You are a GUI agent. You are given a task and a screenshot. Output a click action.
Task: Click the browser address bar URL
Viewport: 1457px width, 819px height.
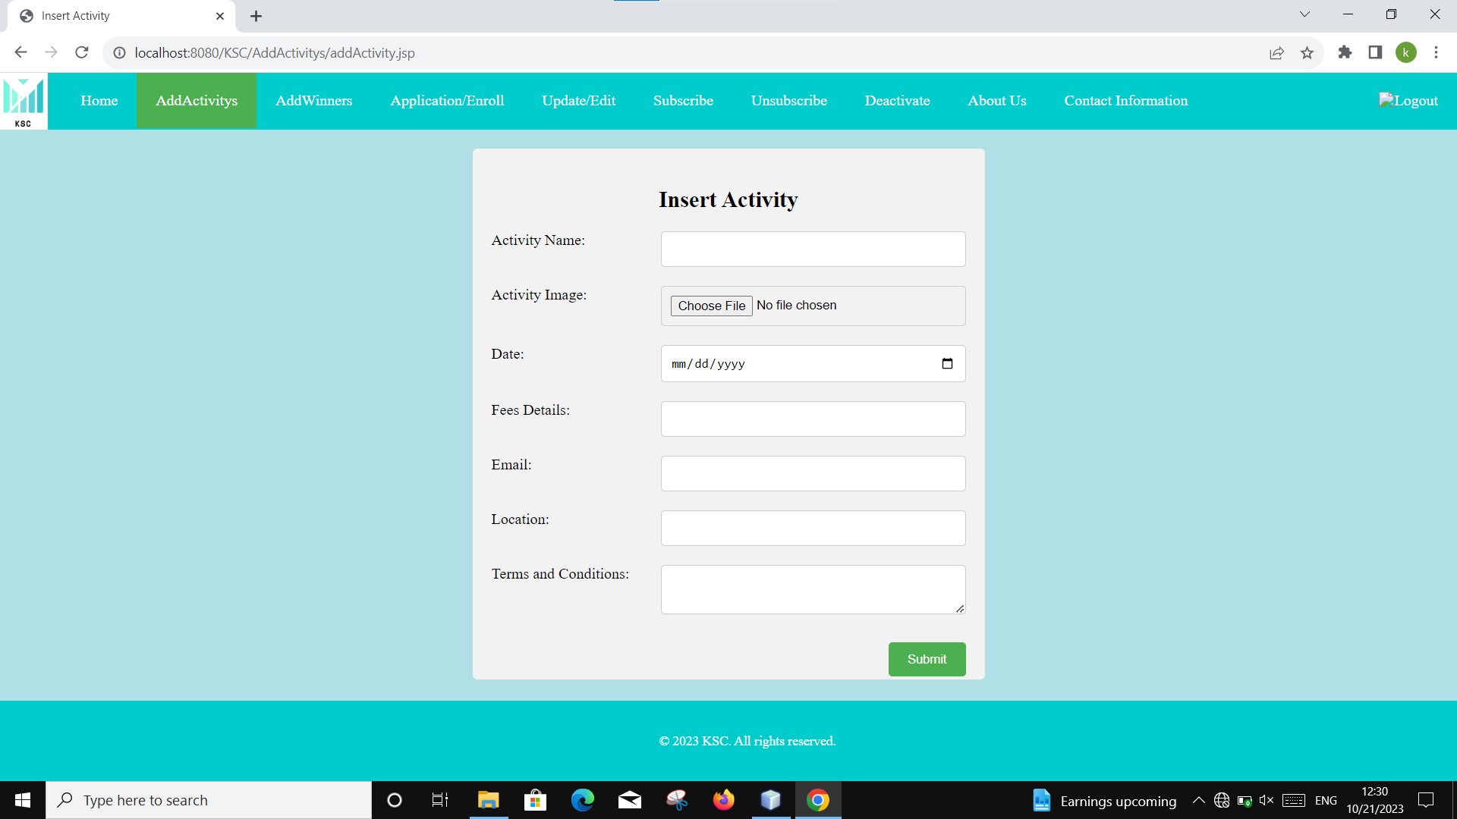pos(275,53)
